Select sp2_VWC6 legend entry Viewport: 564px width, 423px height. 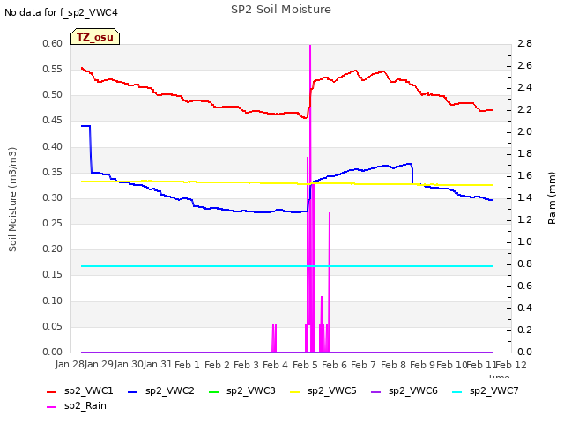(404, 390)
